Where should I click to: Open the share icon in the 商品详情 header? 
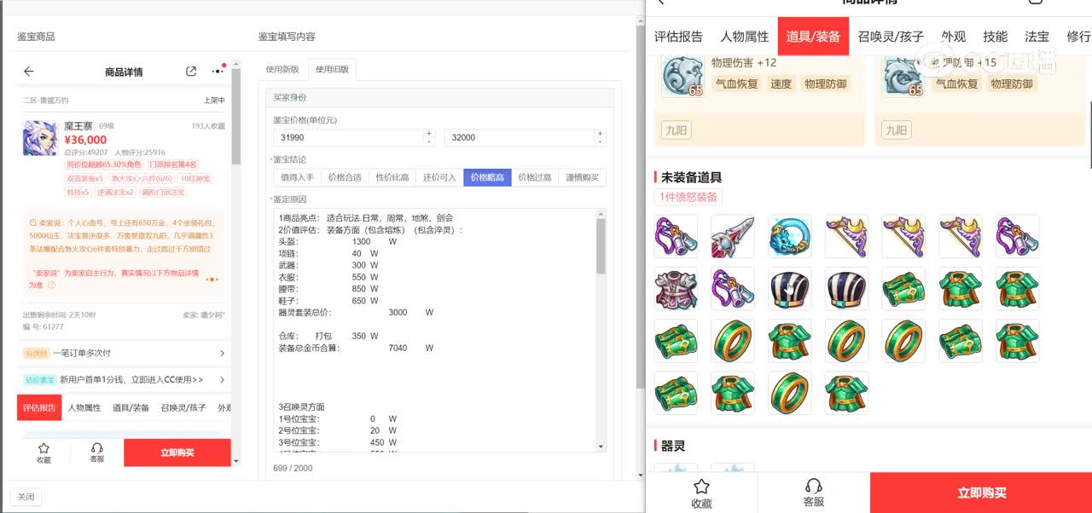[191, 72]
